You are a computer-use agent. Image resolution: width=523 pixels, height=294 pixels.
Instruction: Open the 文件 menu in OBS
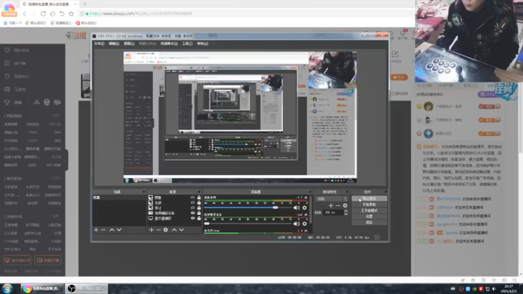99,44
